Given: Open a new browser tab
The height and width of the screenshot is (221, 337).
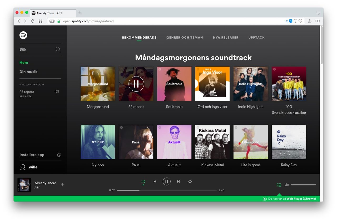Looking at the screenshot, I should 80,13.
